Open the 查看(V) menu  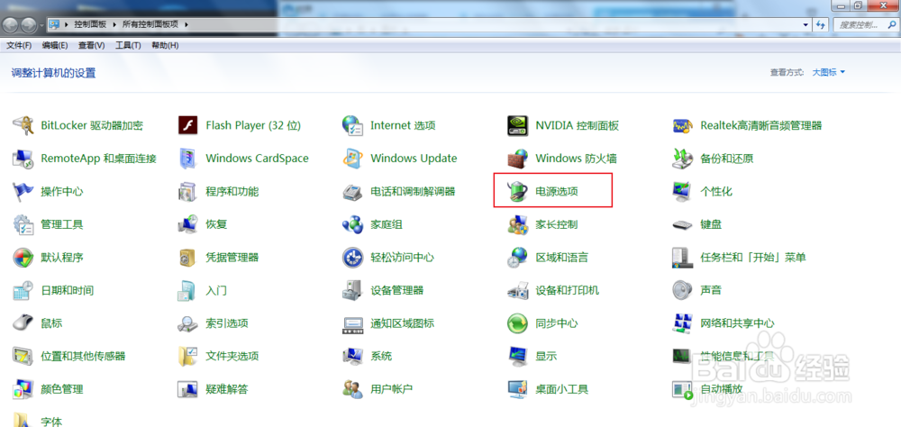(x=91, y=45)
